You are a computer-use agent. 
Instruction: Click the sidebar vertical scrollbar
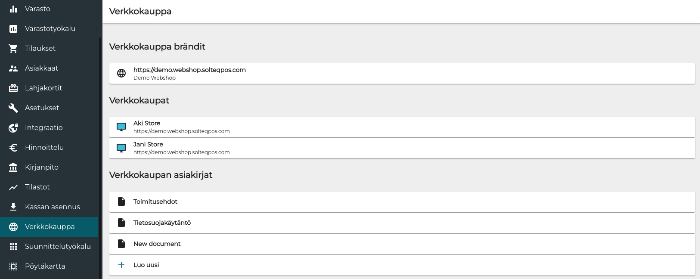click(100, 155)
